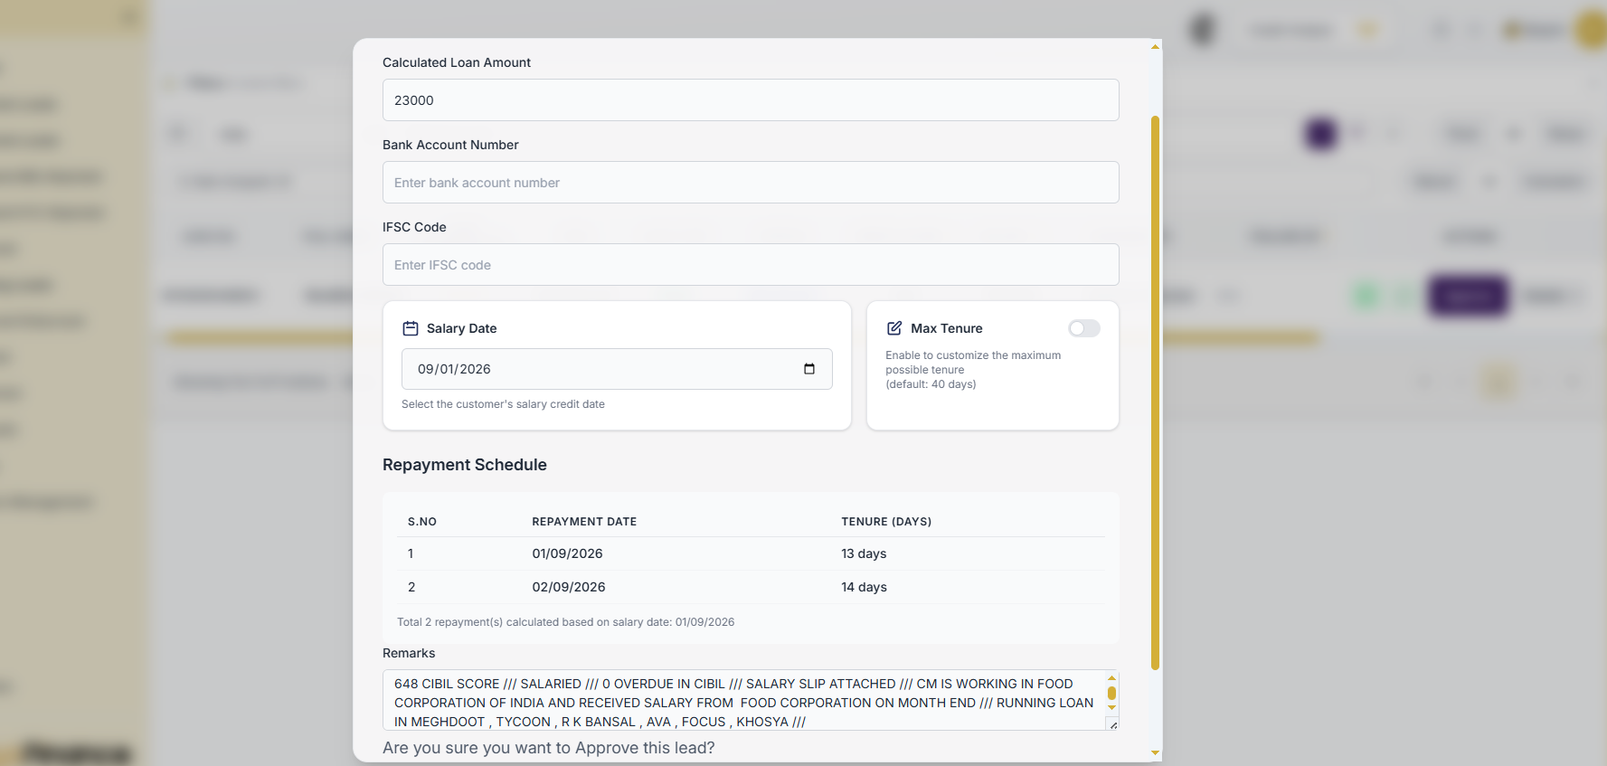Click the S.NO column header
Screen dimensions: 1607x766
[422, 522]
